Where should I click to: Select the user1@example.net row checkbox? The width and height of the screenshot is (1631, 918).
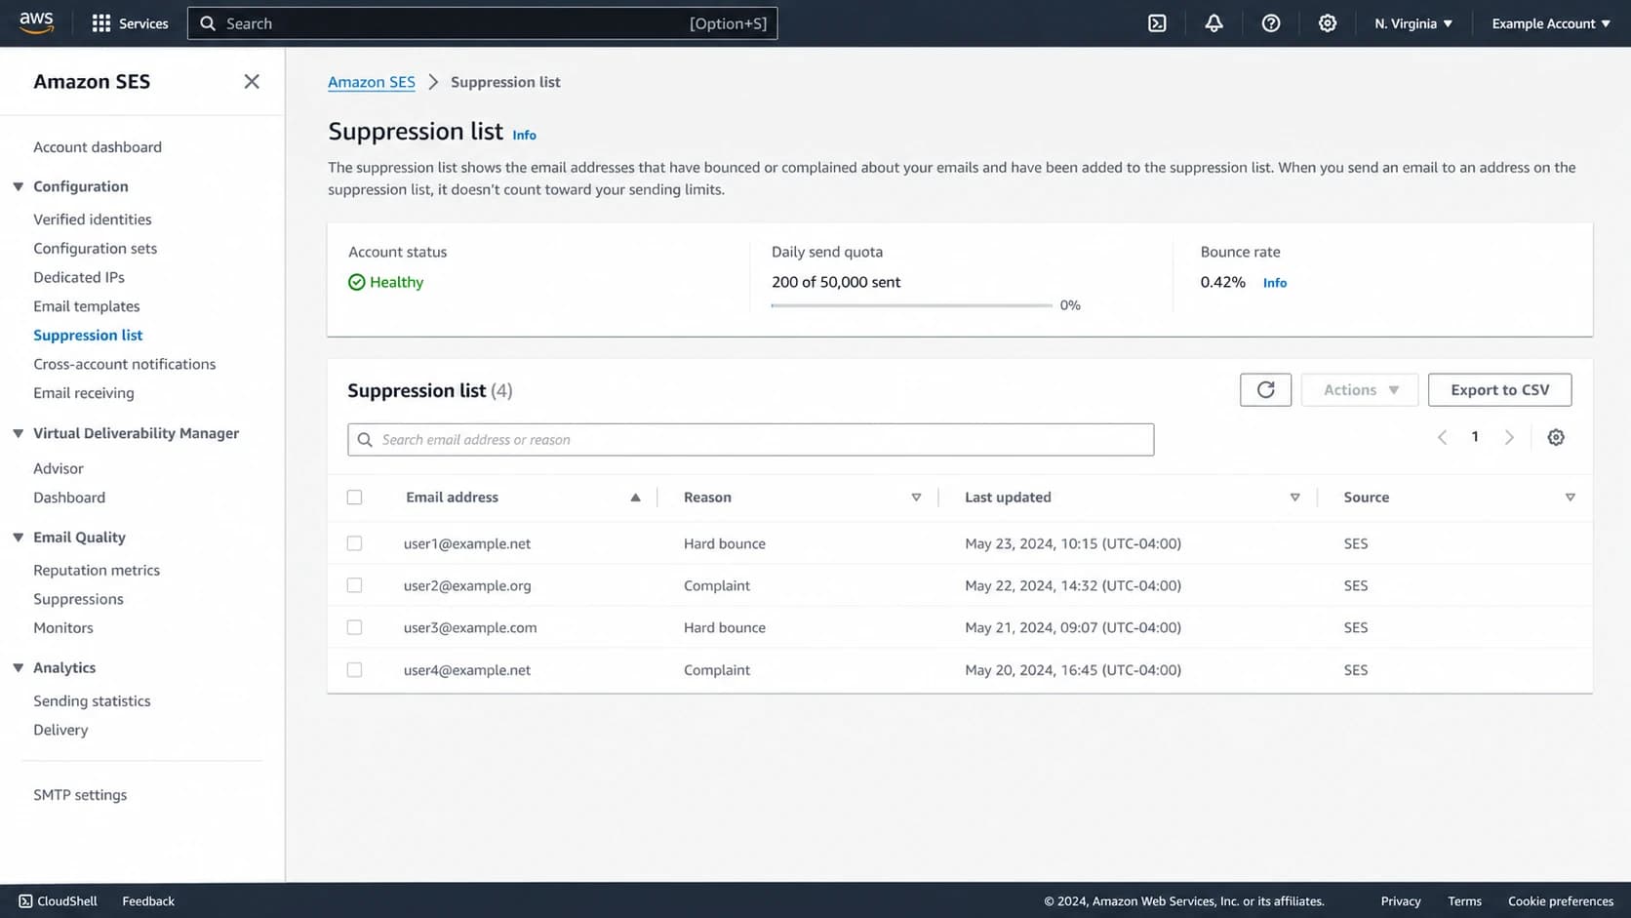[x=354, y=543]
